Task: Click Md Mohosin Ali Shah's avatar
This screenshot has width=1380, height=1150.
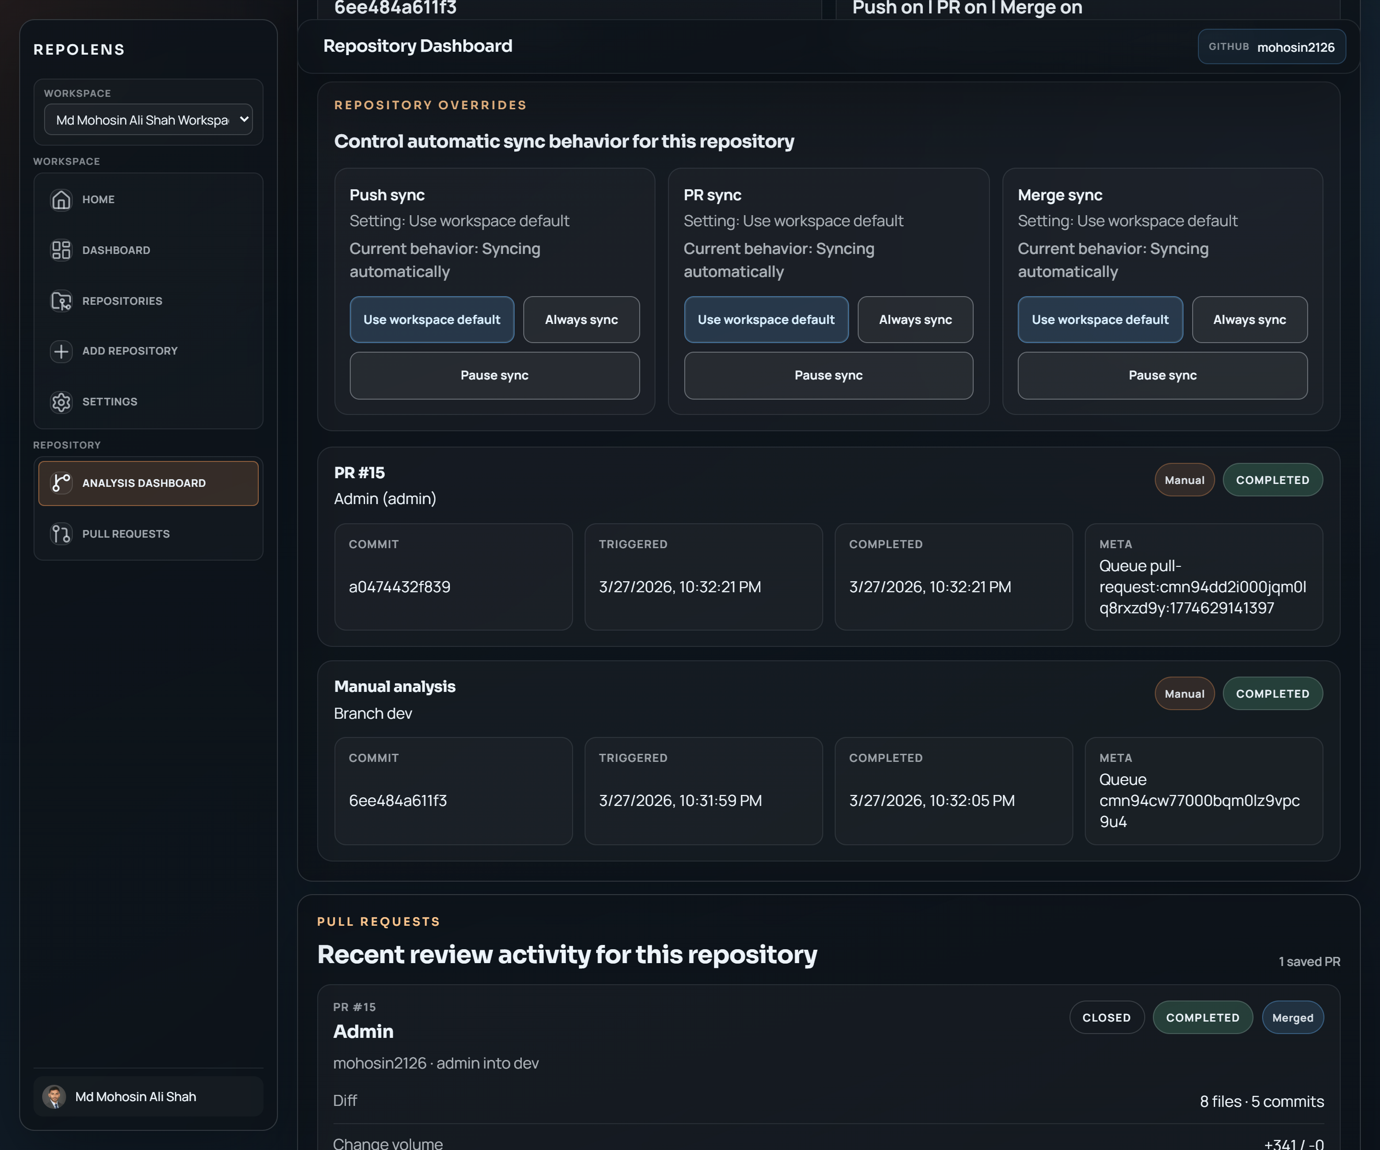Action: (55, 1096)
